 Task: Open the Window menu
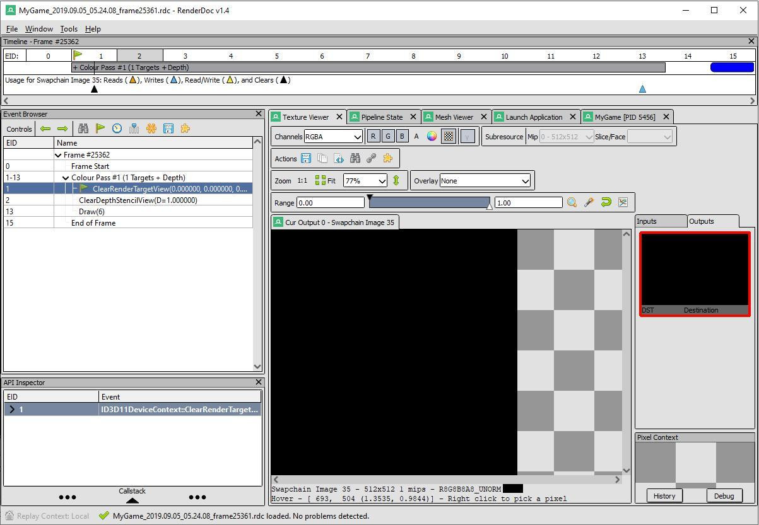tap(39, 29)
